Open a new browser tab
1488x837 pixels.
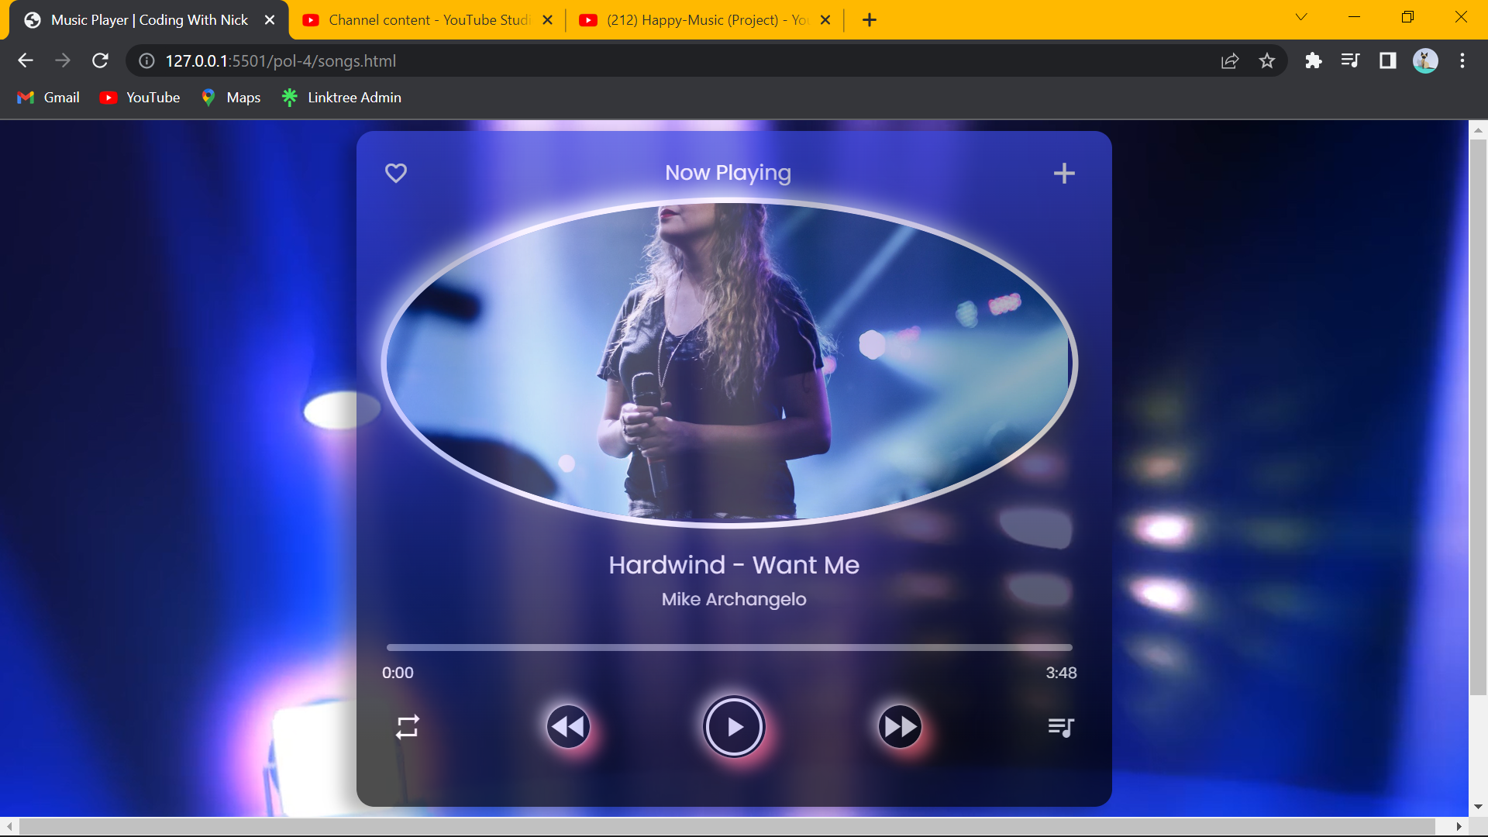click(x=870, y=20)
